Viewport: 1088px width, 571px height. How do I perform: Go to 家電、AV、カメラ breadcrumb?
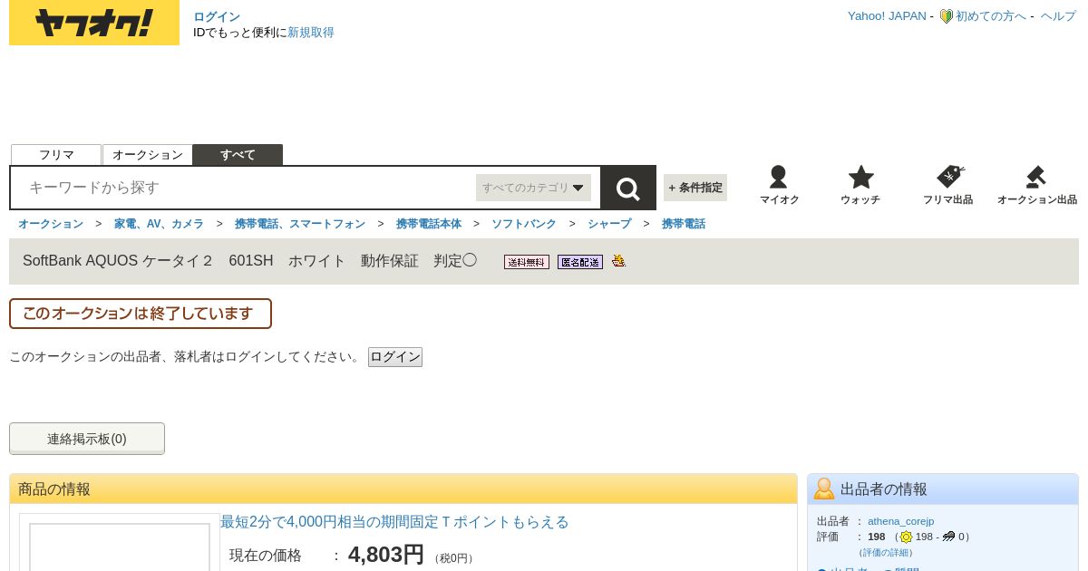click(159, 224)
